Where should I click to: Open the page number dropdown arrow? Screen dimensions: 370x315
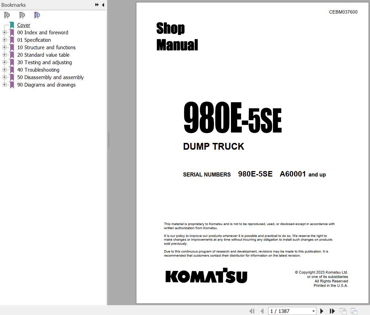pos(313,311)
